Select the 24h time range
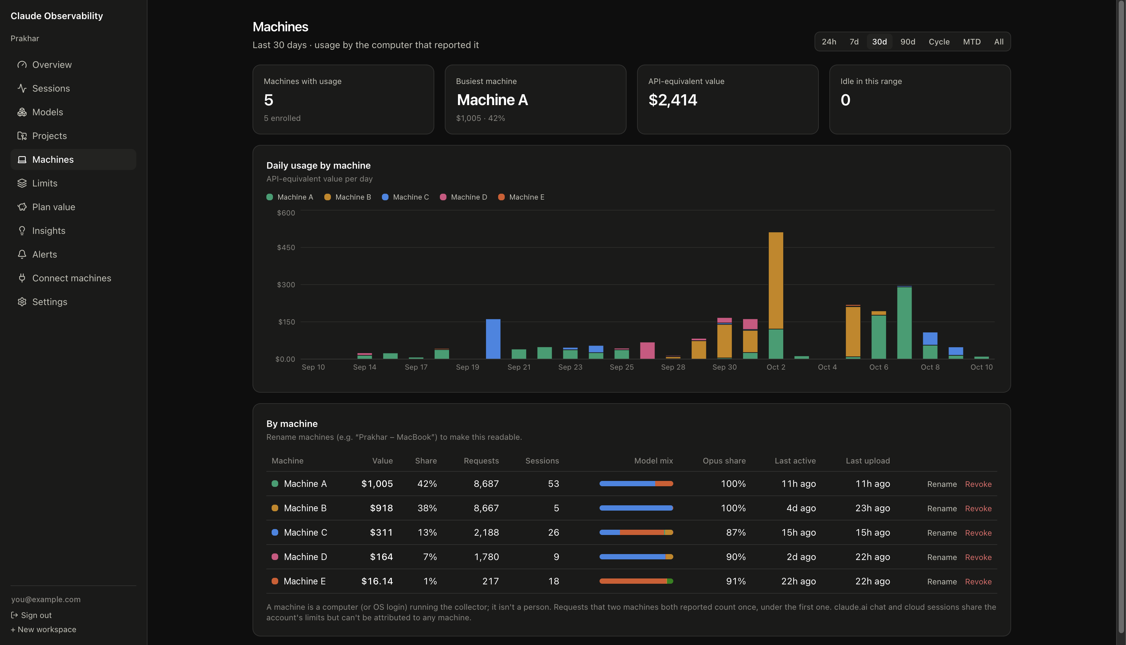The height and width of the screenshot is (645, 1126). tap(829, 42)
